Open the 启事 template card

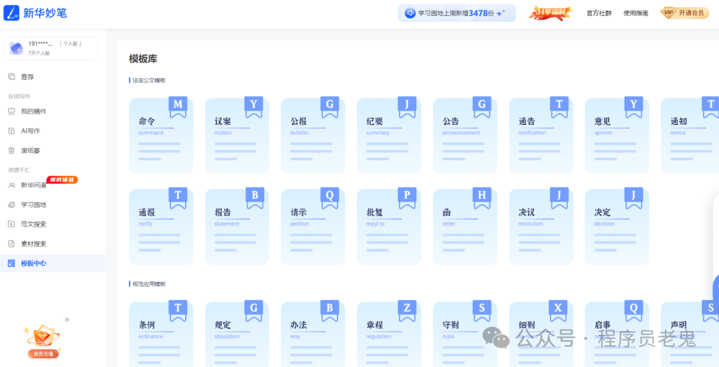pos(617,334)
